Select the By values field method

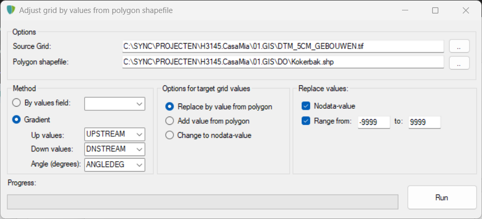(x=17, y=103)
